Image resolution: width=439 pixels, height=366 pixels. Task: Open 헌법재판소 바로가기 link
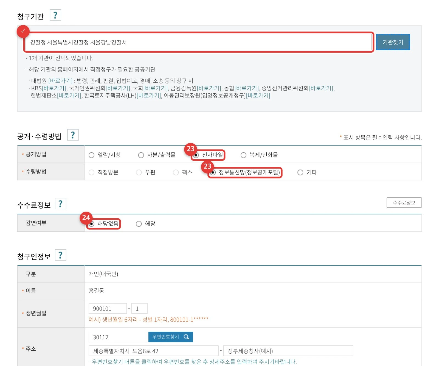[x=69, y=96]
